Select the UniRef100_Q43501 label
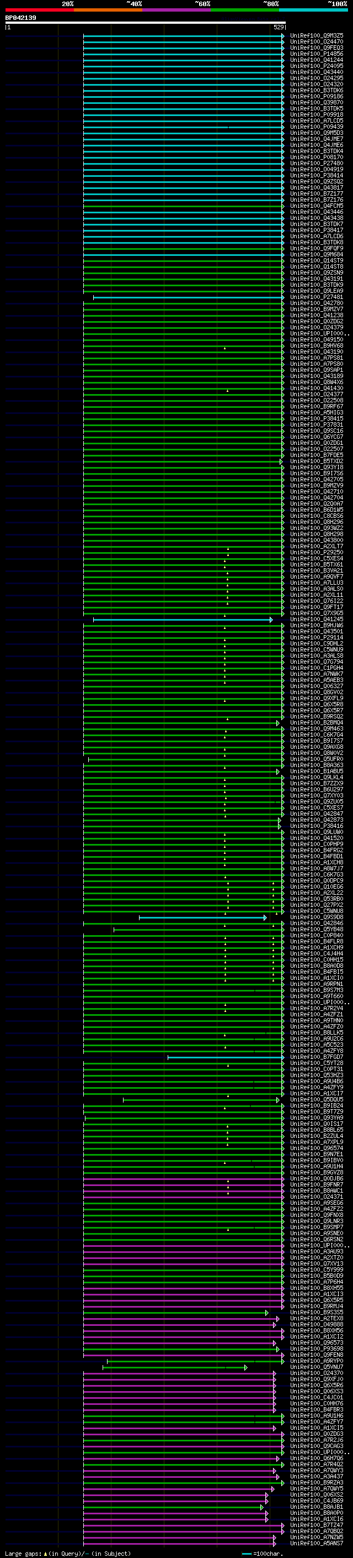The image size is (353, 1558). 317,631
